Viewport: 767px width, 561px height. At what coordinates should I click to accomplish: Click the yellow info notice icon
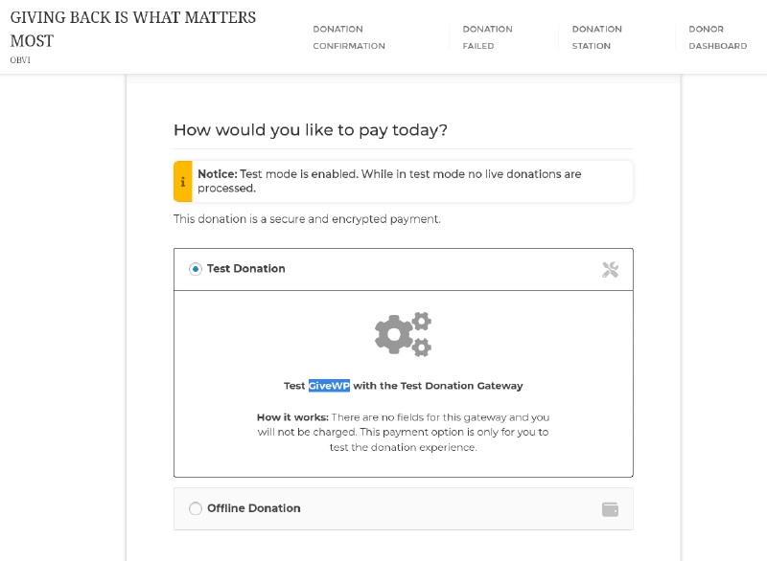pyautogui.click(x=182, y=182)
